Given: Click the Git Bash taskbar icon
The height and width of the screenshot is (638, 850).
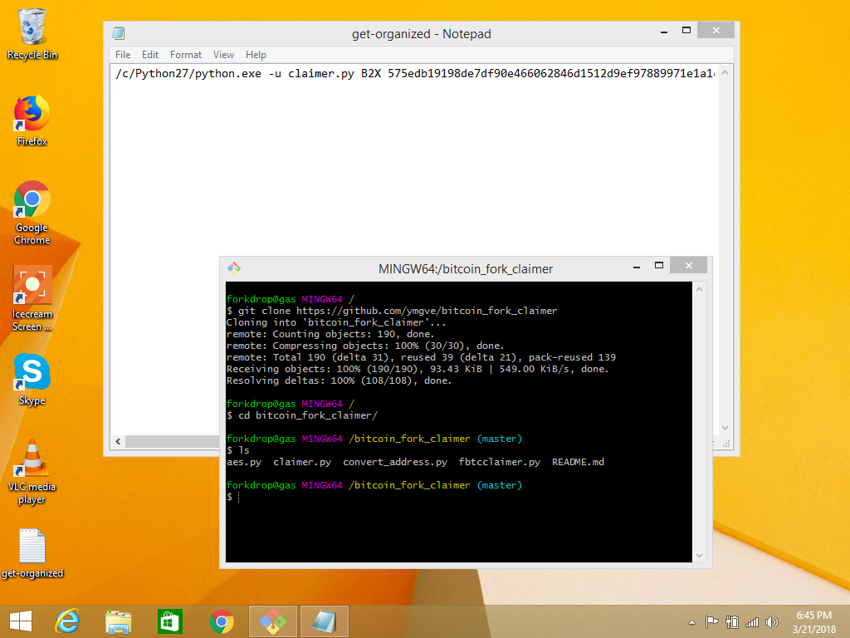Looking at the screenshot, I should click(x=273, y=621).
